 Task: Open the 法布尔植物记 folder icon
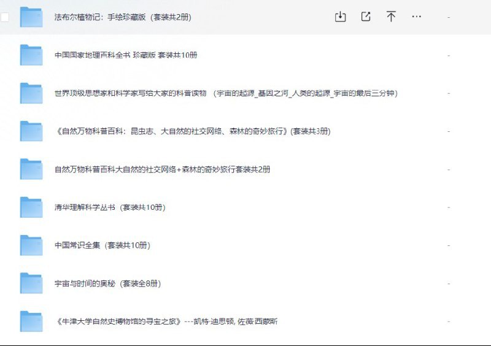point(31,17)
